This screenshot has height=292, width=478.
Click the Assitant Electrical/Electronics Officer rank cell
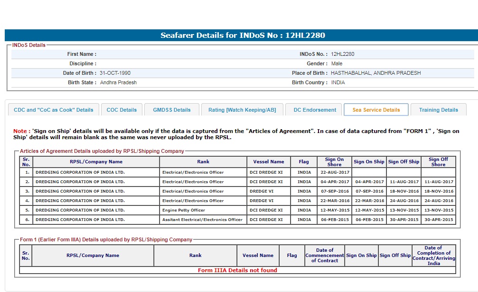202,220
